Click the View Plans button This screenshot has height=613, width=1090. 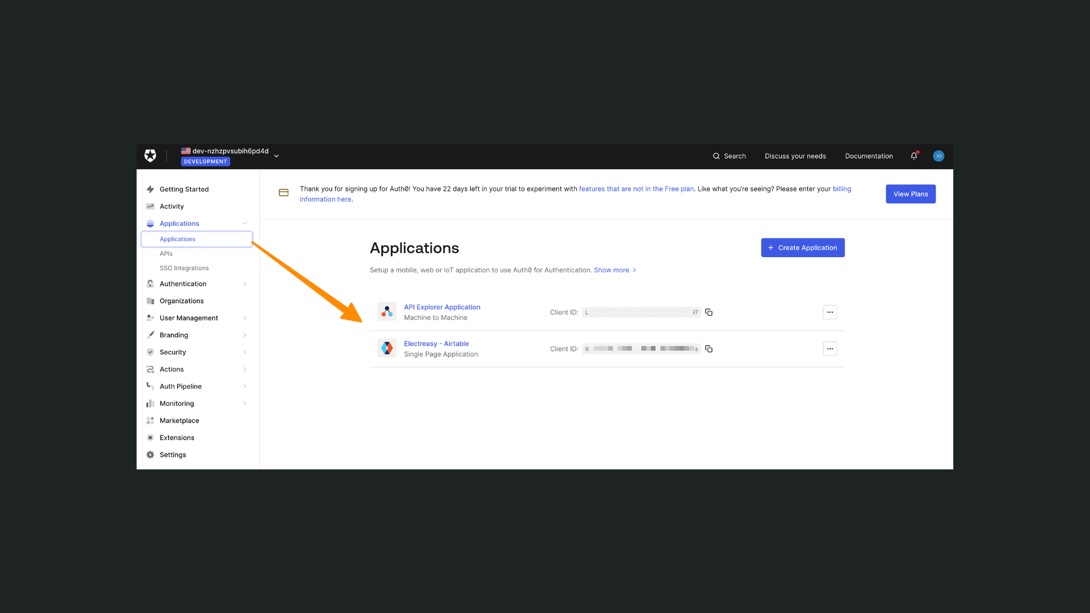[x=911, y=194]
